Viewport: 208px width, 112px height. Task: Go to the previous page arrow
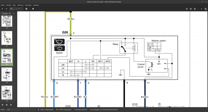(x=2, y=9)
